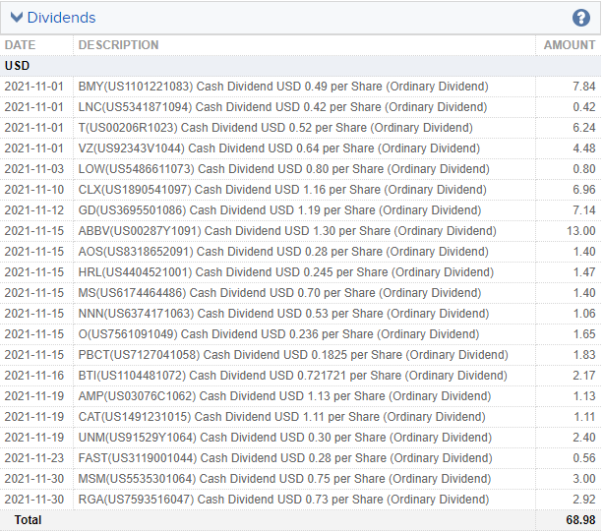
Task: Click the 2.17 amount for BTI
Action: point(583,376)
